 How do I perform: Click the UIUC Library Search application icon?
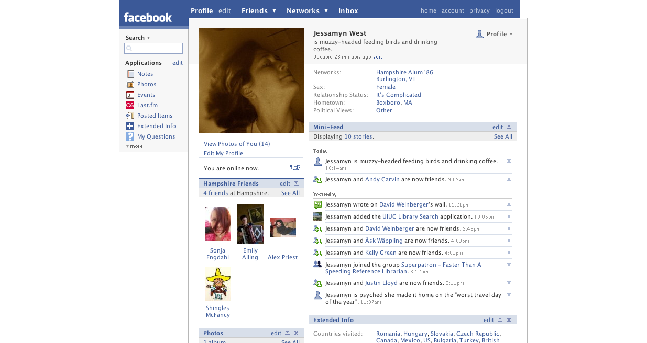coord(317,216)
